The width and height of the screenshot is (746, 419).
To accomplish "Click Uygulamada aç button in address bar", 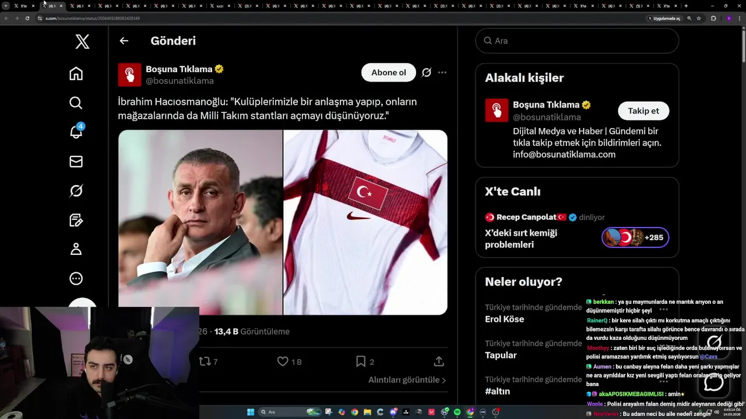I will [664, 18].
